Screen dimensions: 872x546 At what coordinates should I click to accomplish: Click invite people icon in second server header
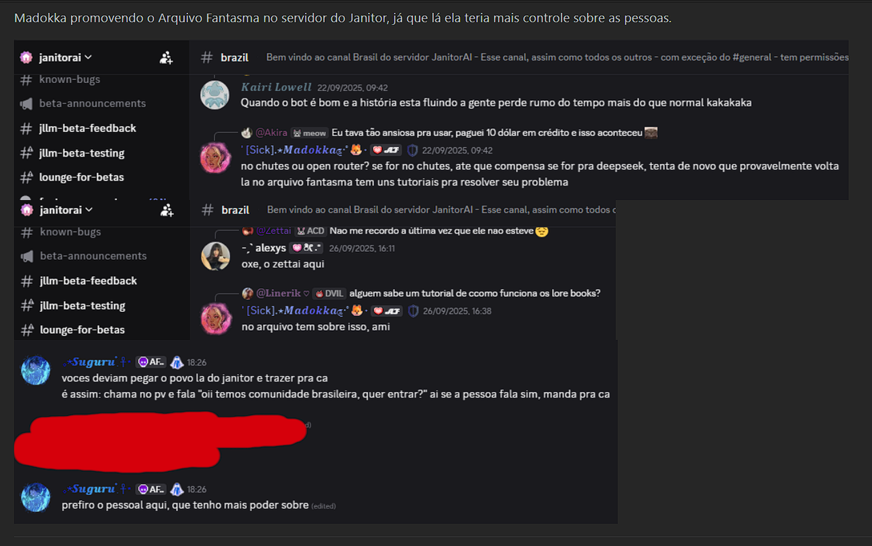pos(166,210)
